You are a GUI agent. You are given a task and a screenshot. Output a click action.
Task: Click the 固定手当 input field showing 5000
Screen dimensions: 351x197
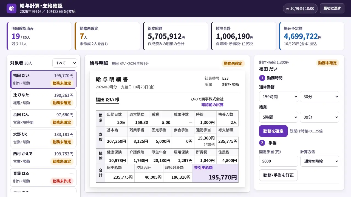[279, 161]
